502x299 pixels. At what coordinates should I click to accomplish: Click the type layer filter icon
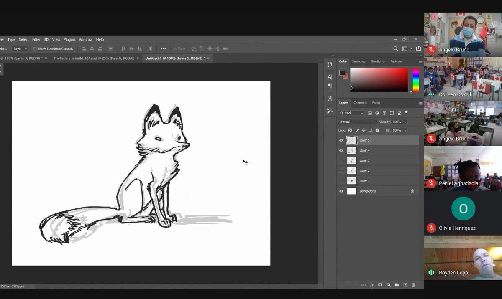[x=384, y=113]
